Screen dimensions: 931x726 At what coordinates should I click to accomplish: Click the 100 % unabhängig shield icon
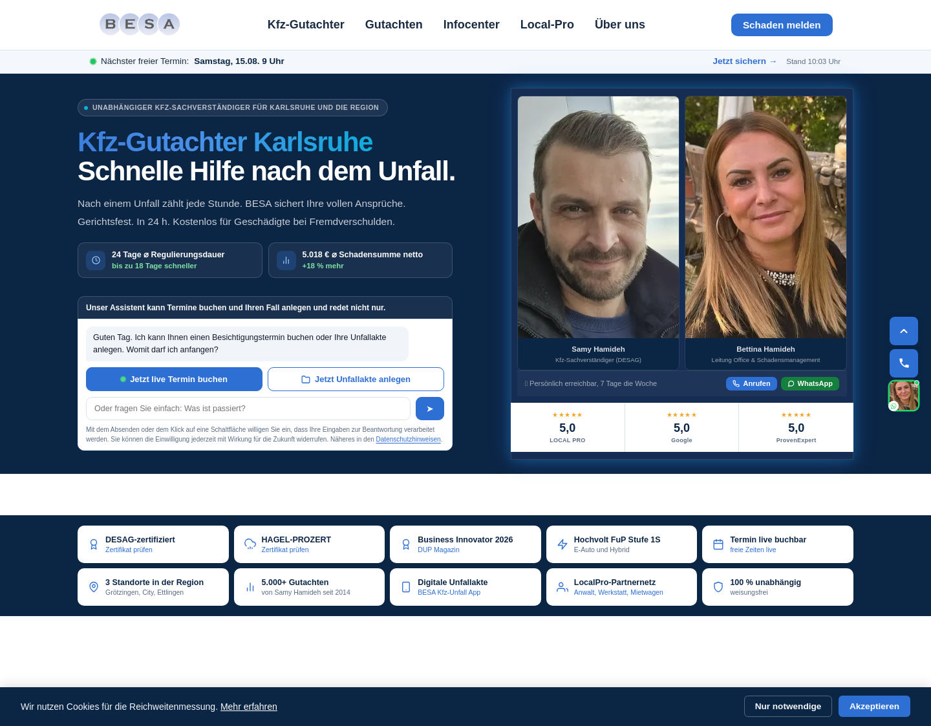pyautogui.click(x=718, y=587)
